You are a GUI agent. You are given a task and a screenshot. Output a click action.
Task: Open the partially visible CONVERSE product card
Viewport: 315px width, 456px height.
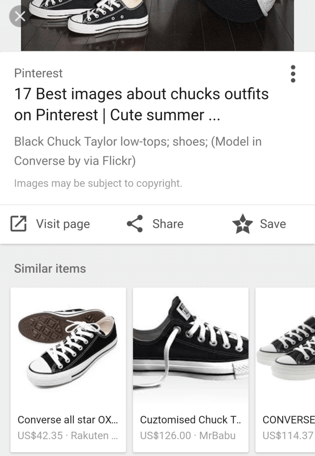pyautogui.click(x=285, y=370)
